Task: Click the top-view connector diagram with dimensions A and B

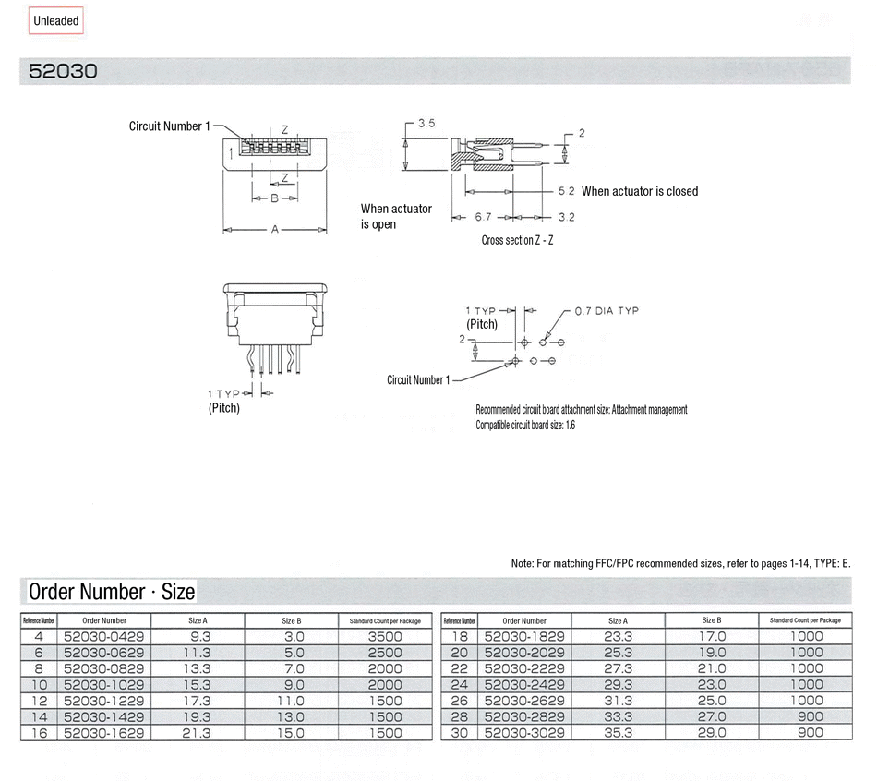Action: pos(274,162)
